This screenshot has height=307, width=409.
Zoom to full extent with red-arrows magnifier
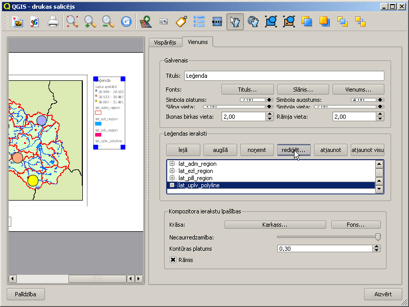pyautogui.click(x=72, y=22)
